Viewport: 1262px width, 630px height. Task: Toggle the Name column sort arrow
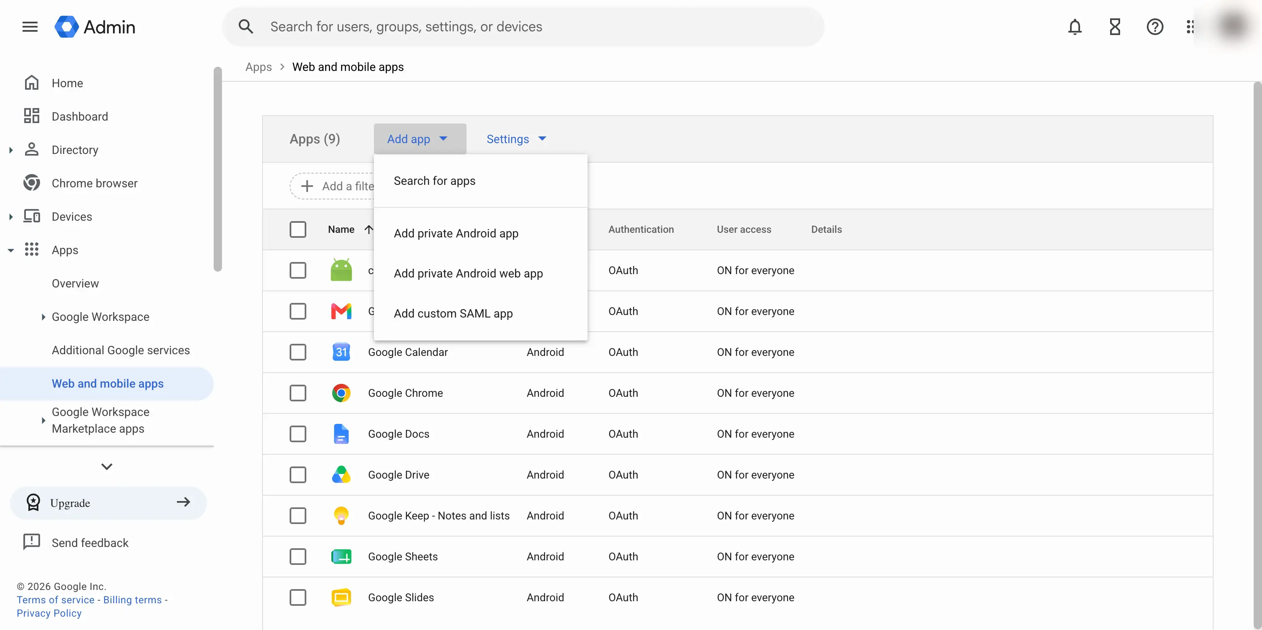point(369,229)
